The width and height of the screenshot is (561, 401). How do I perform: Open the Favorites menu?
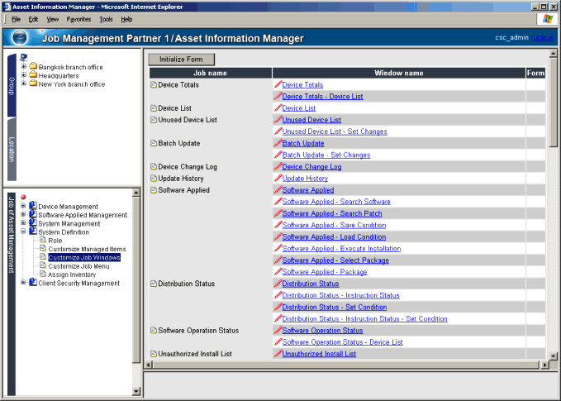point(79,18)
